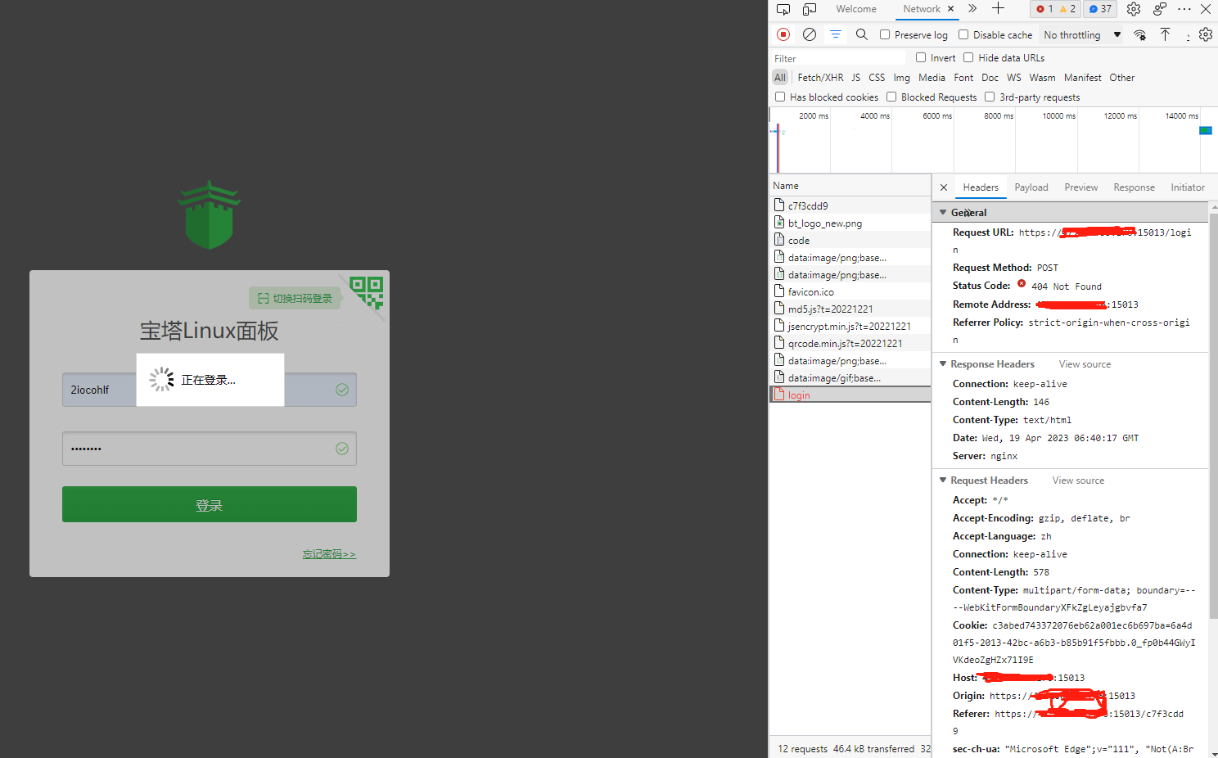Open network conditions wifi icon
1218x758 pixels.
coord(1140,34)
